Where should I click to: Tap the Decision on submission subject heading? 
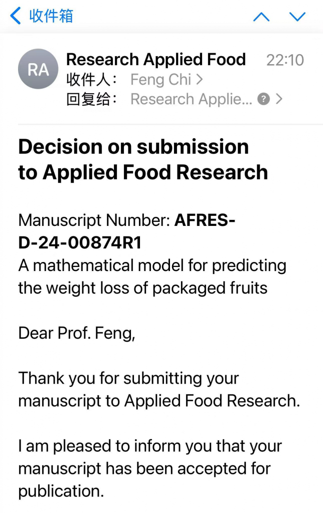coord(143,159)
